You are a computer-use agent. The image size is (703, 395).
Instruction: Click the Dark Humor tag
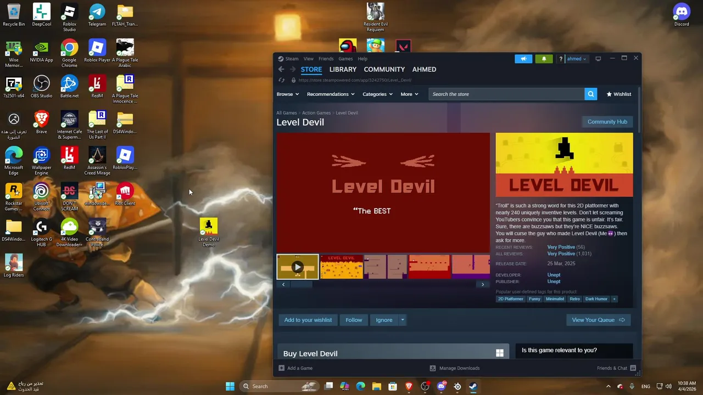[596, 299]
